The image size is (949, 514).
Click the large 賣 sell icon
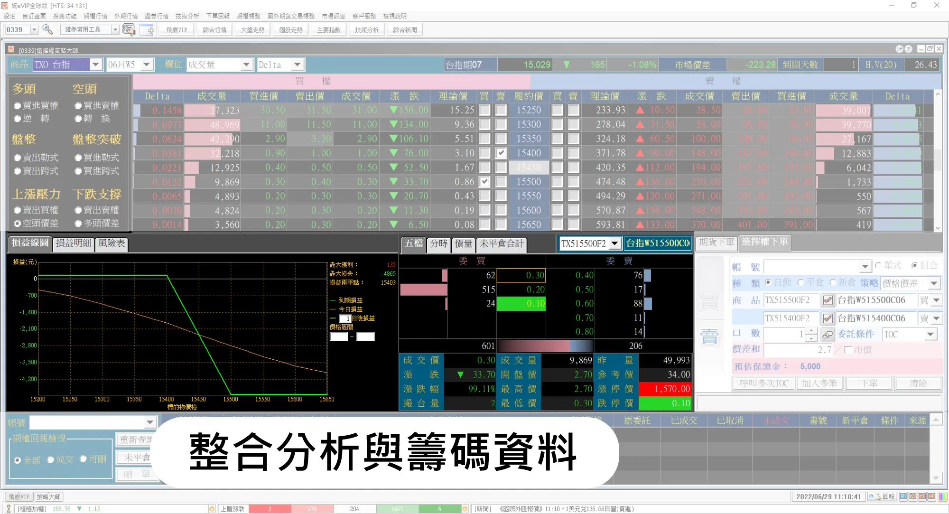709,336
